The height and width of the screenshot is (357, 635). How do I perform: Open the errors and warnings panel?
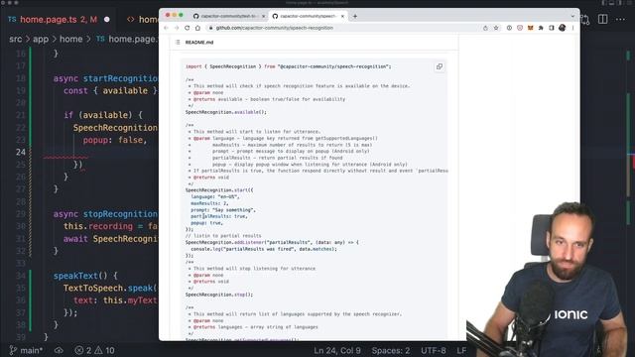(94, 350)
